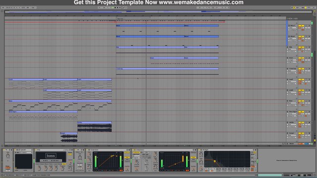Toggle the Bass track activator button
This screenshot has width=317, height=178.
pyautogui.click(x=301, y=101)
